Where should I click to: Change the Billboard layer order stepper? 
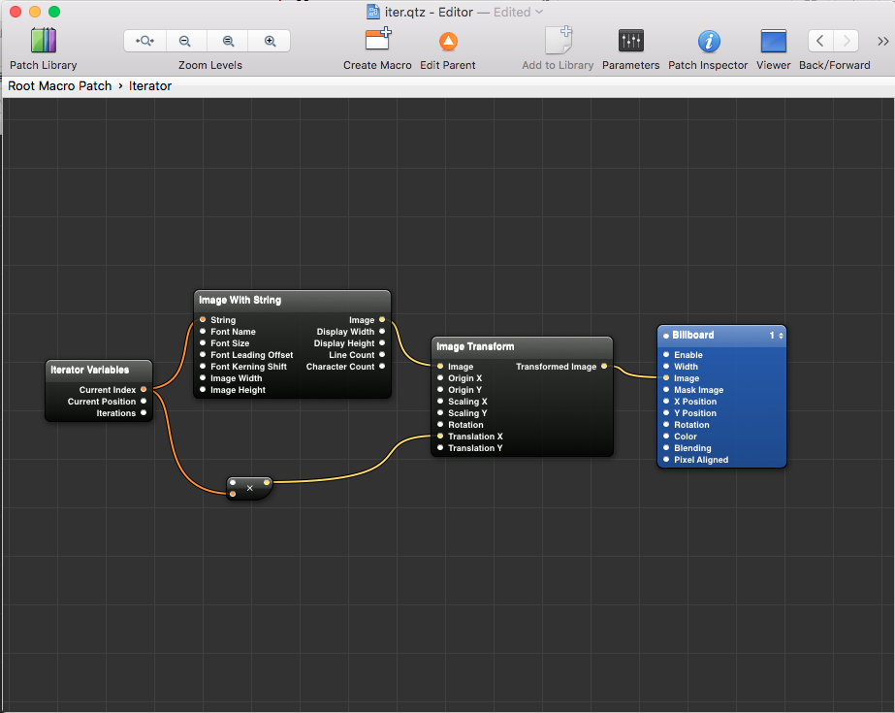pyautogui.click(x=781, y=336)
